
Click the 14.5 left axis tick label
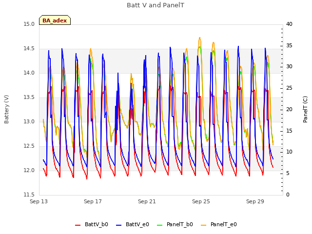29,49
